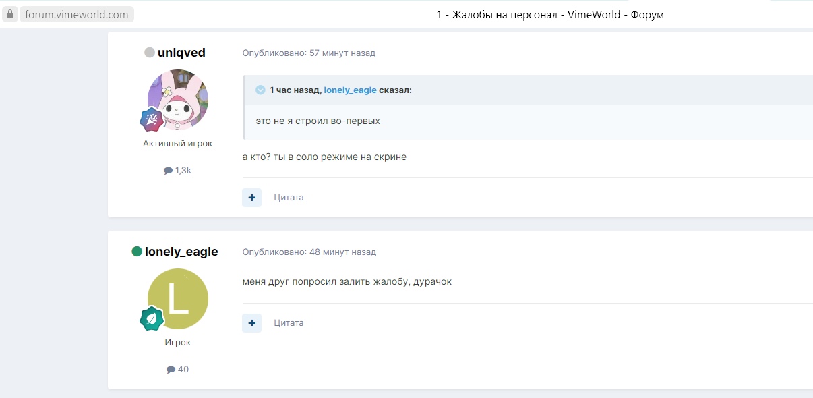813x398 pixels.
Task: Click the lock icon in address bar
Action: 9,14
